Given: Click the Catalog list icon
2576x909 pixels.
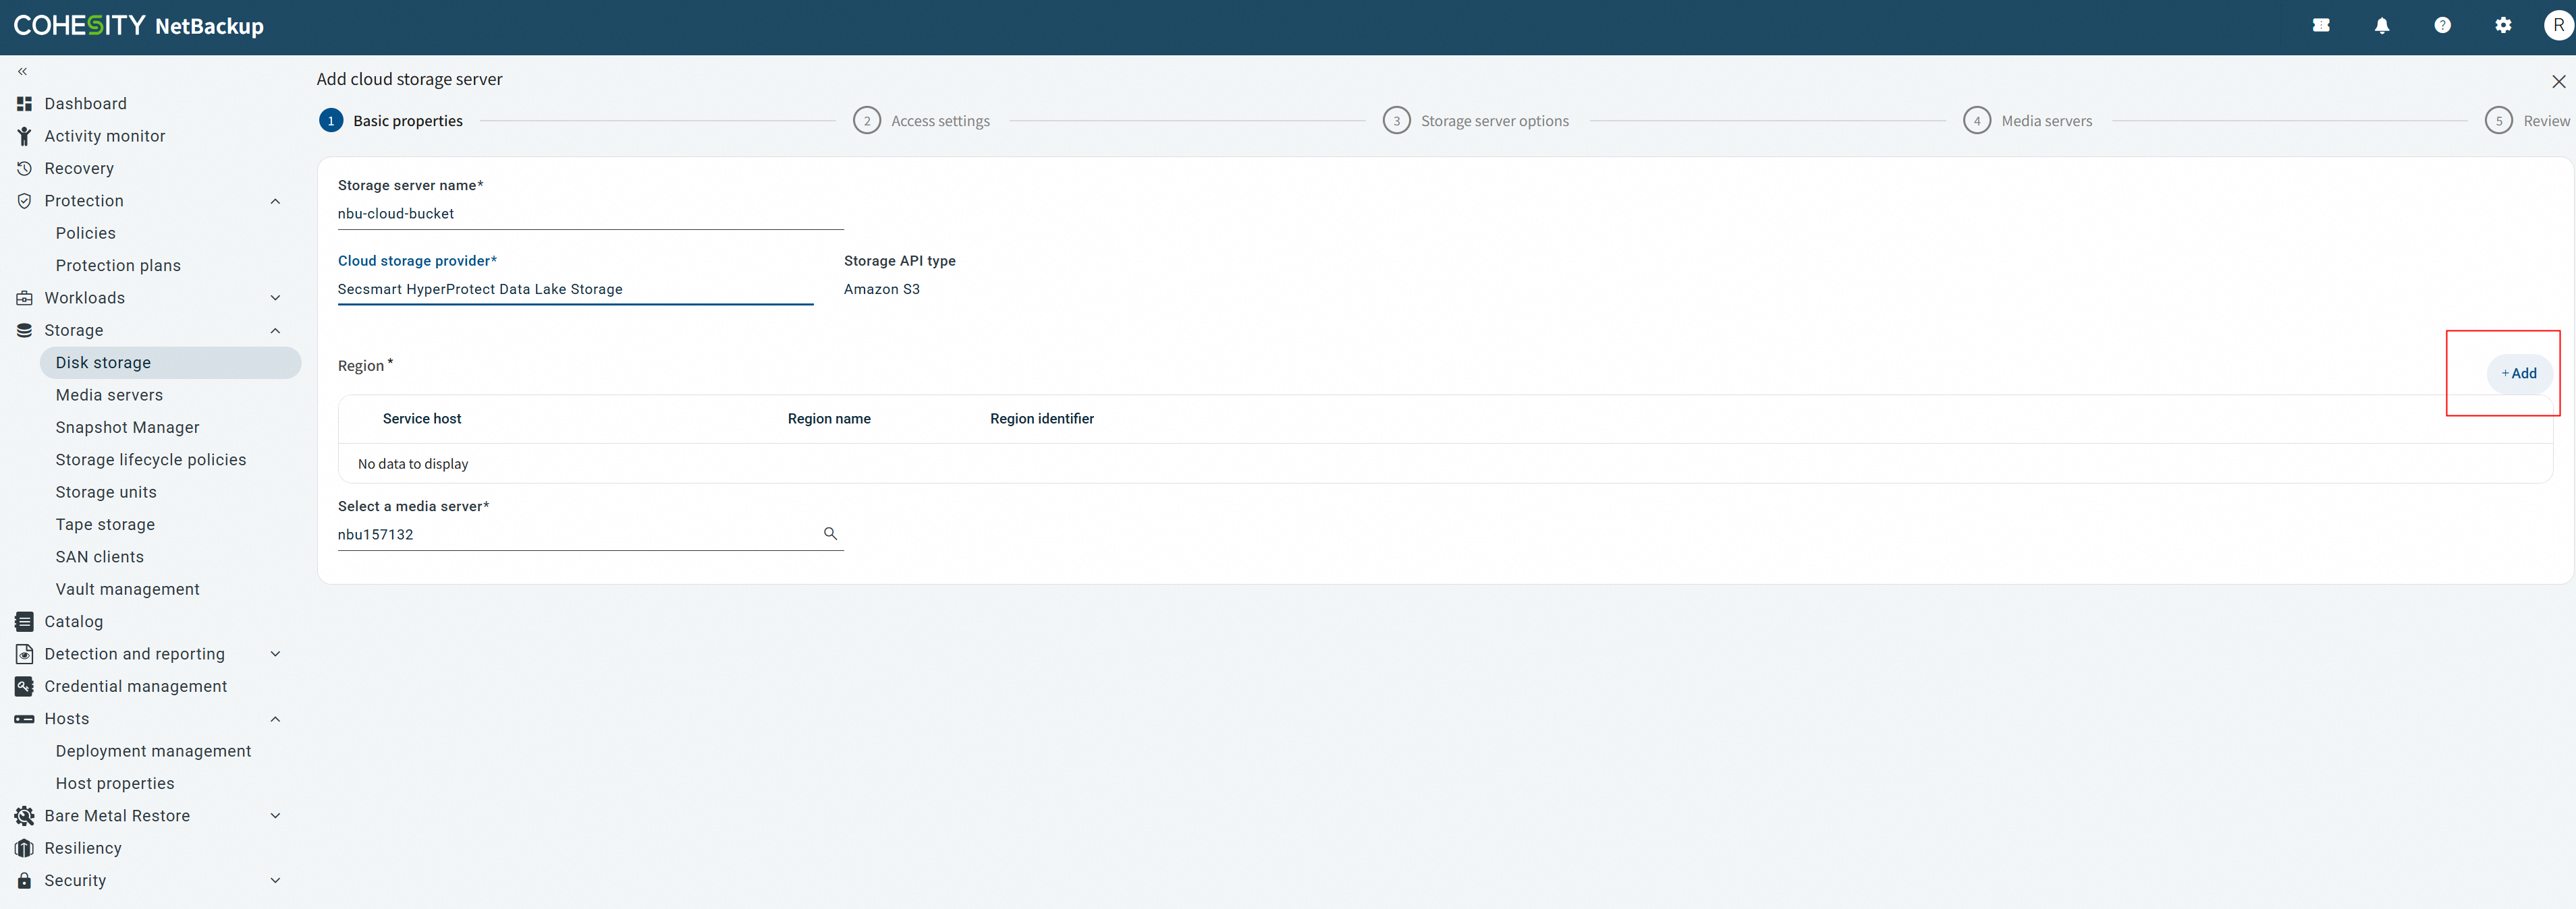Looking at the screenshot, I should click(x=24, y=621).
